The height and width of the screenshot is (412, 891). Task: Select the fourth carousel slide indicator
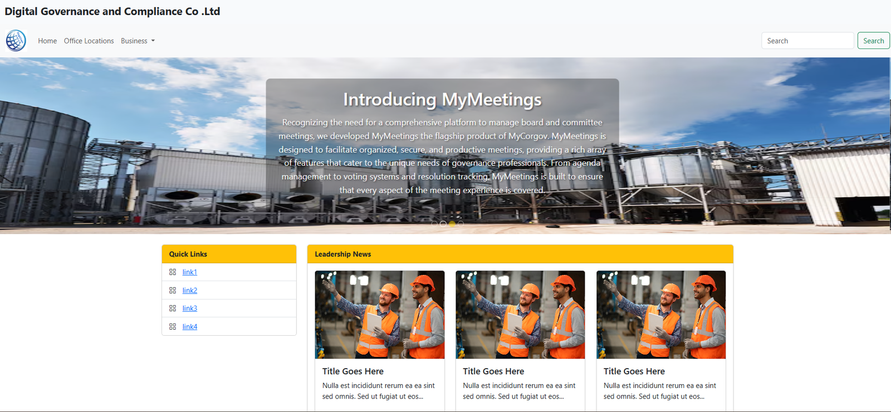pyautogui.click(x=461, y=224)
